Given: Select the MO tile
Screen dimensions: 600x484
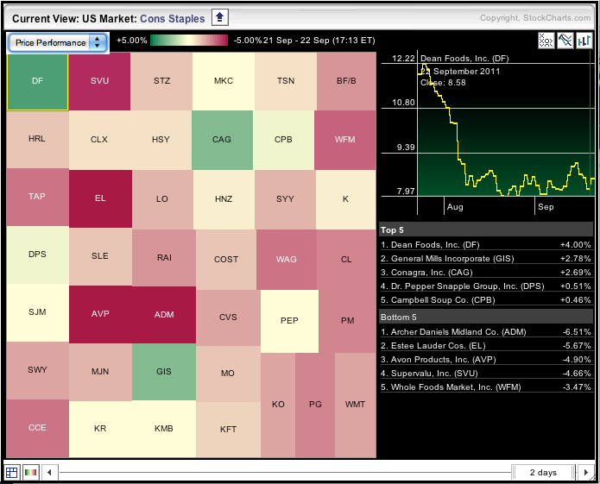Looking at the screenshot, I should pos(228,374).
